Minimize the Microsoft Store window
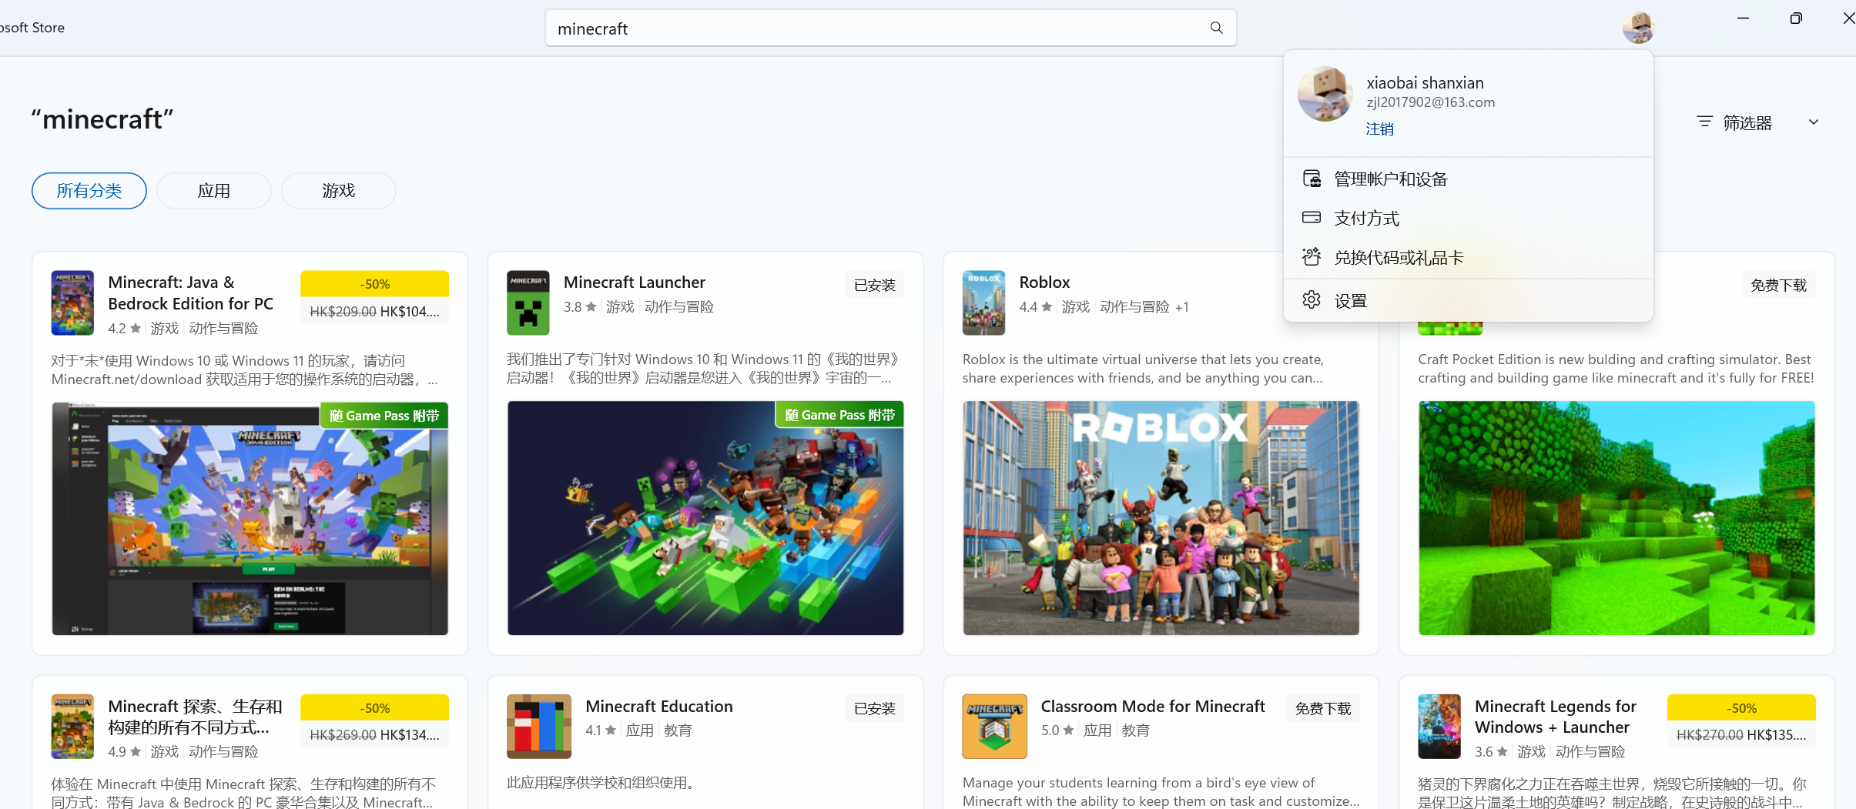This screenshot has width=1856, height=809. 1743,18
